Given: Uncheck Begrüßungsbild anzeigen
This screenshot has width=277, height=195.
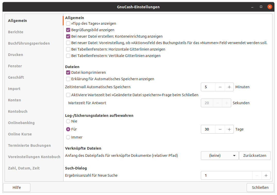Looking at the screenshot, I should [x=68, y=30].
